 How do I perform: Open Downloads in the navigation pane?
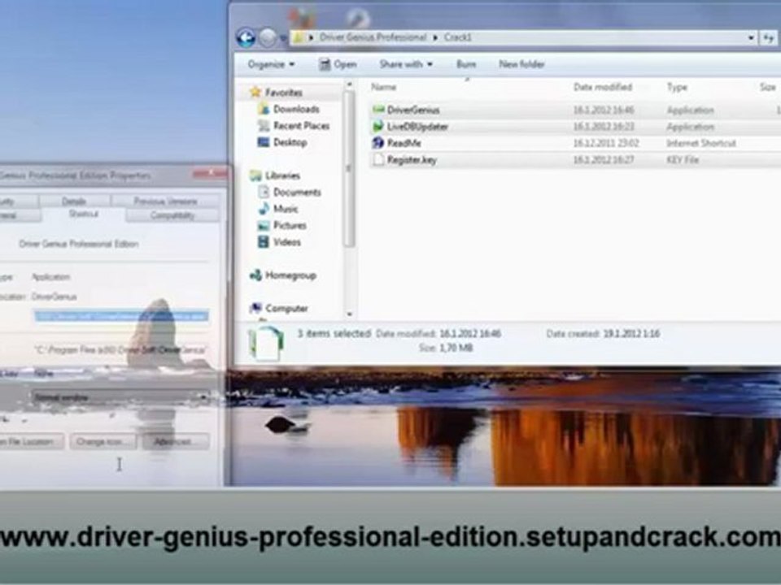coord(296,109)
